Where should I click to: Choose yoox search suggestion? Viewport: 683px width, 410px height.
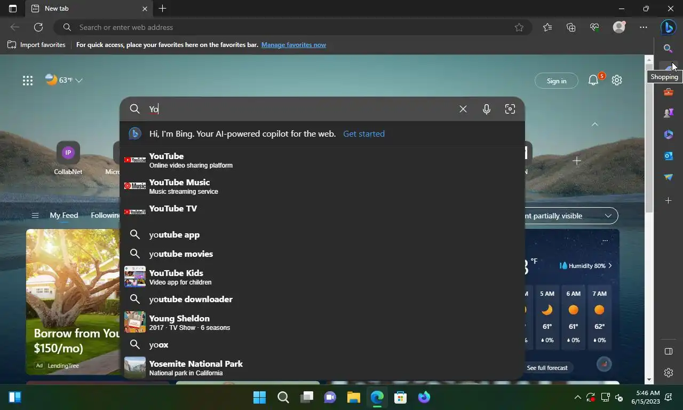(x=322, y=344)
